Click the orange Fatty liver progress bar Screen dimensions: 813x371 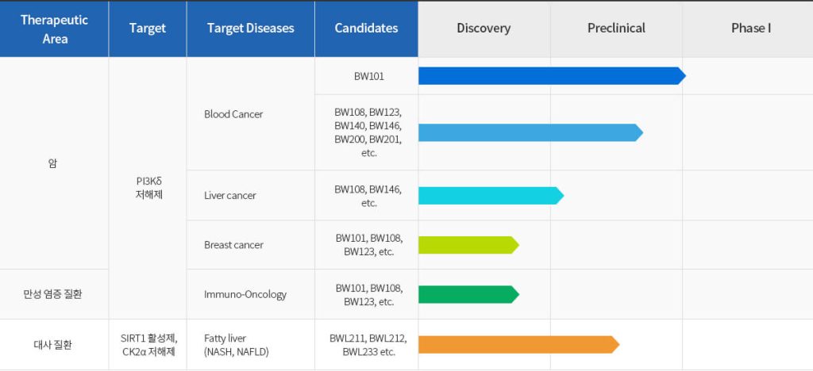(x=518, y=345)
